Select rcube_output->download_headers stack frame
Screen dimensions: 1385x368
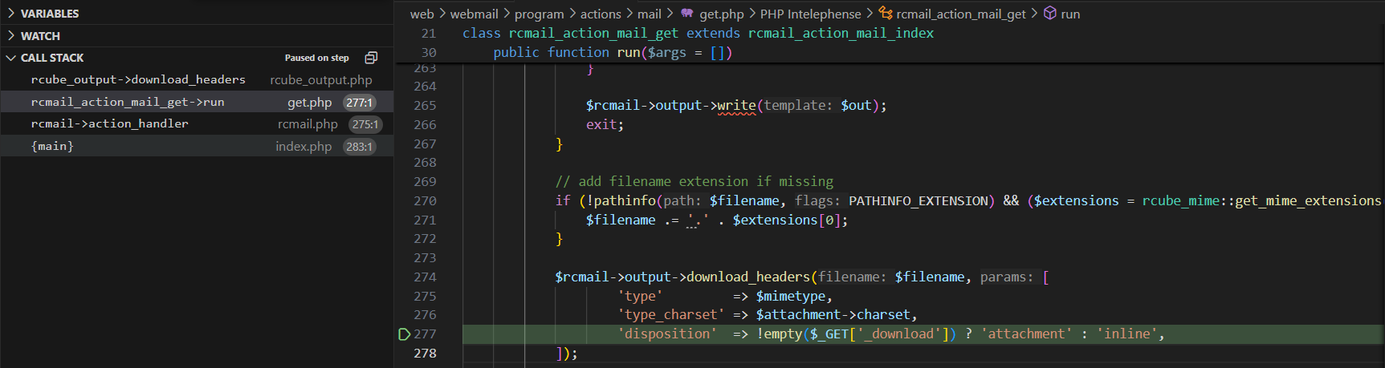[197, 79]
